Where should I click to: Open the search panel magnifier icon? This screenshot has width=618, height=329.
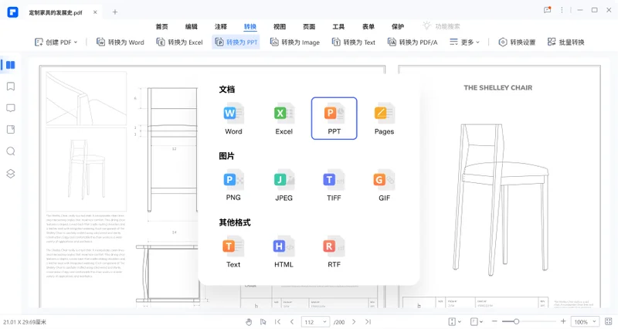11,151
